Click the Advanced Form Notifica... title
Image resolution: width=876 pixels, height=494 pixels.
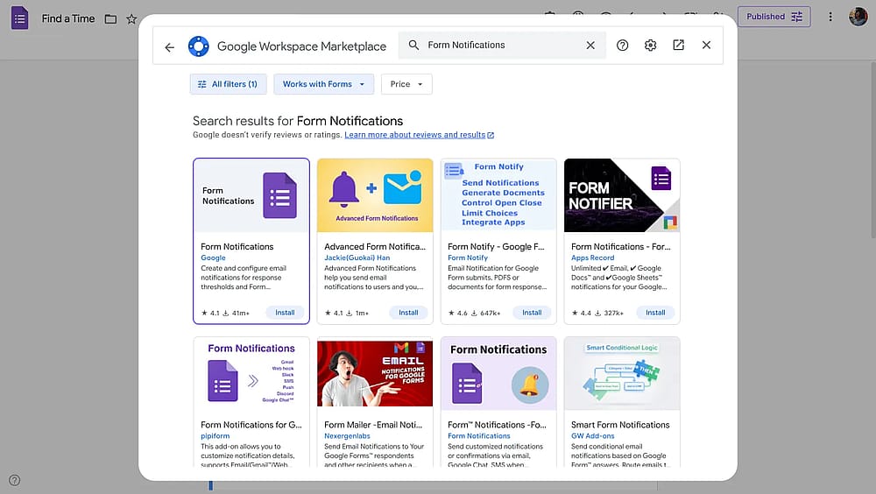(x=375, y=246)
